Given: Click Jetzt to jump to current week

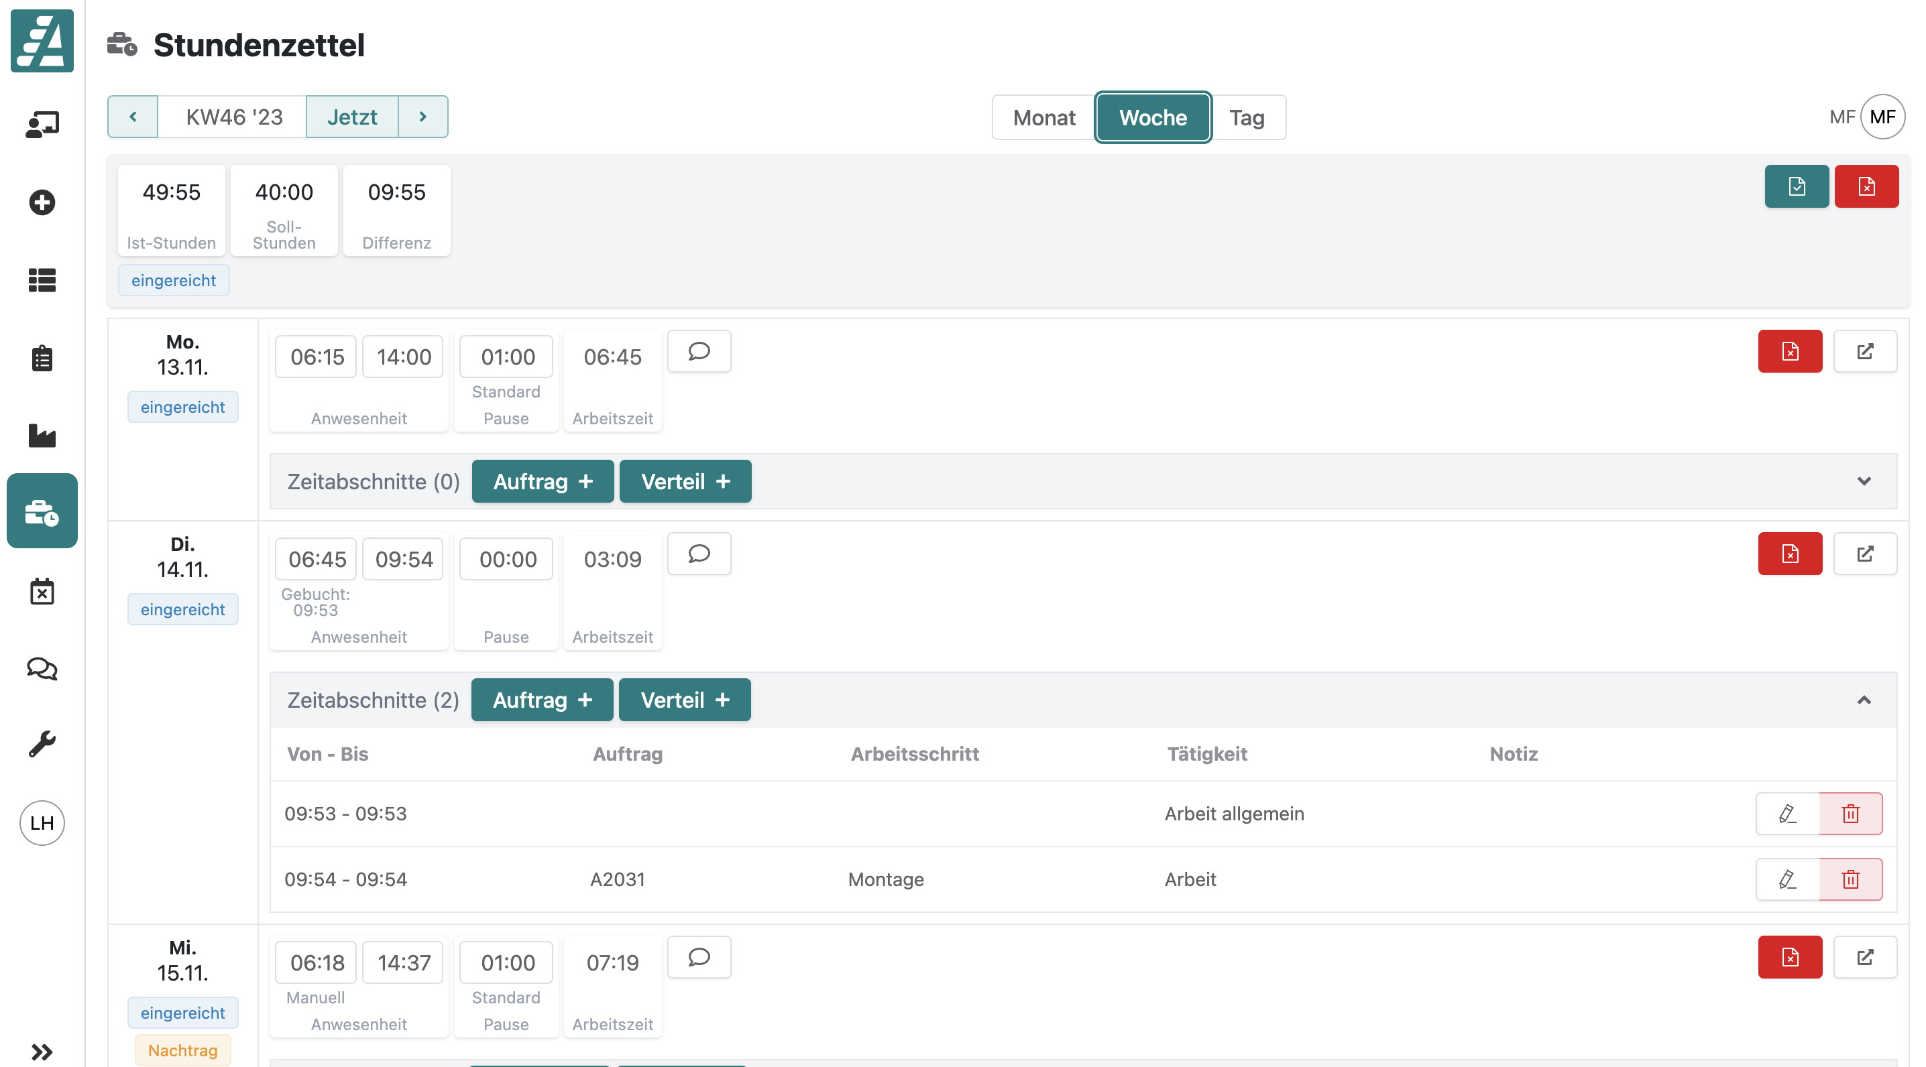Looking at the screenshot, I should point(351,117).
